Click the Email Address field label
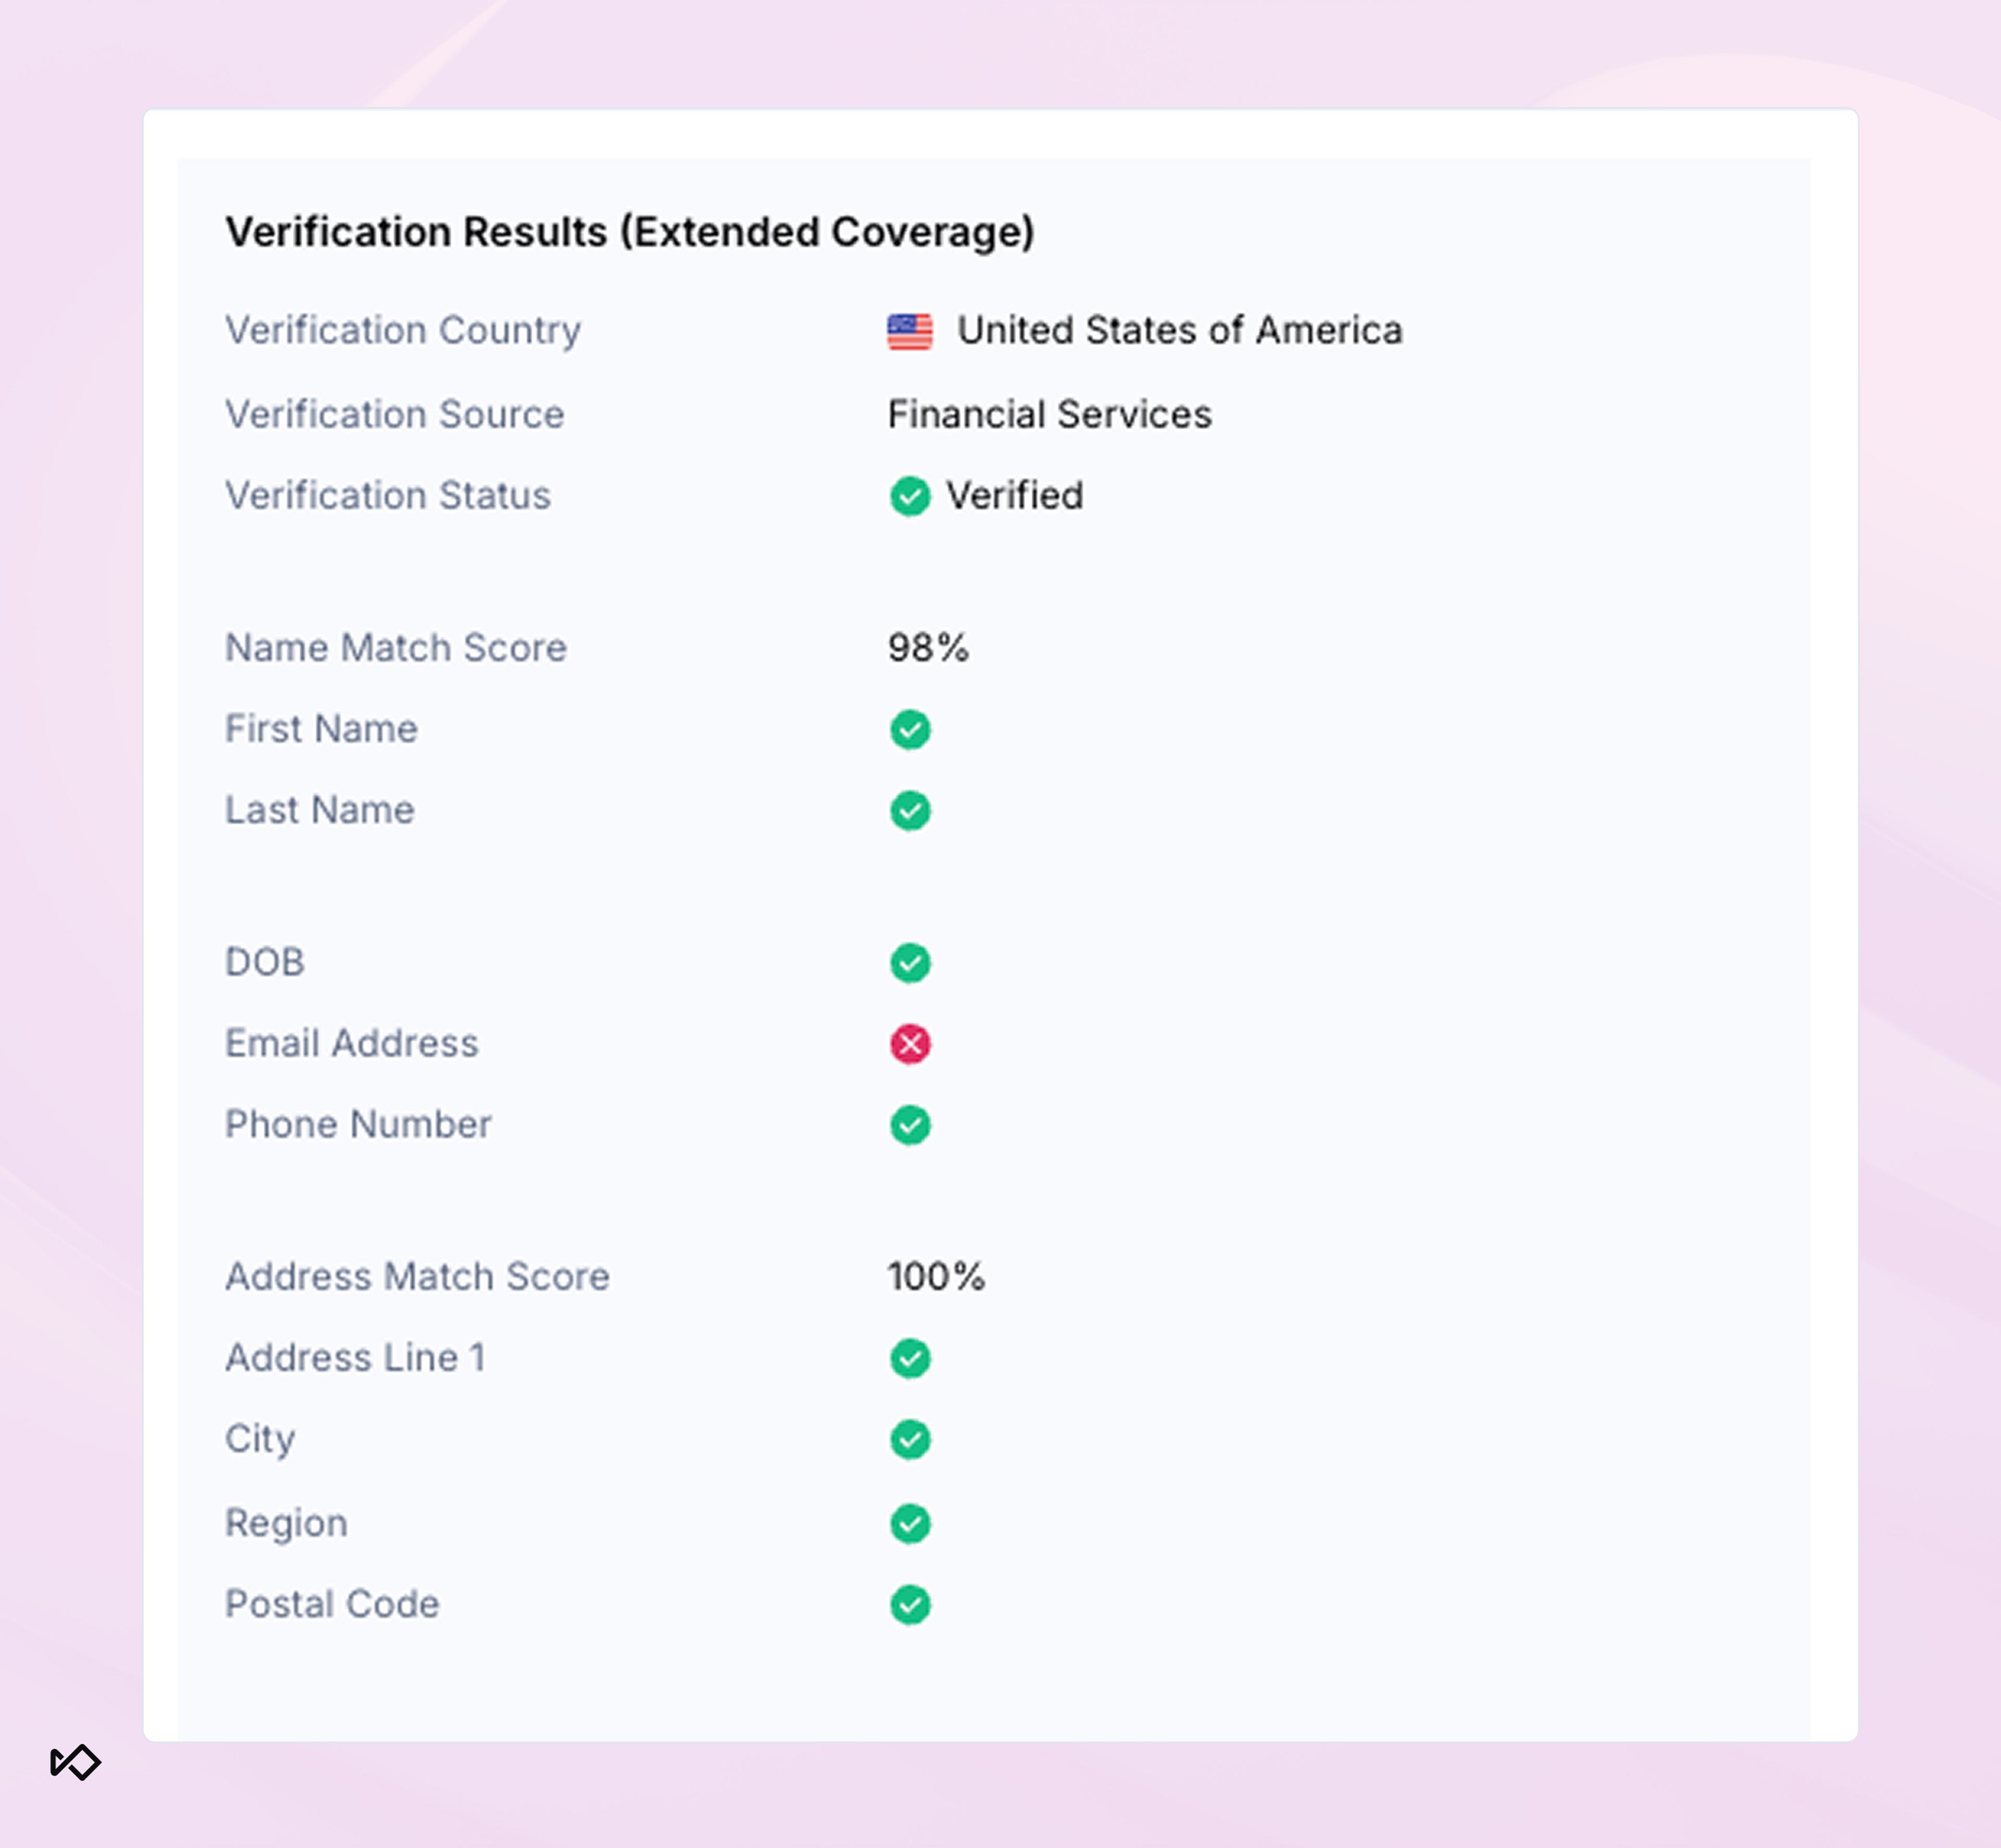Viewport: 2001px width, 1848px height. click(352, 1043)
